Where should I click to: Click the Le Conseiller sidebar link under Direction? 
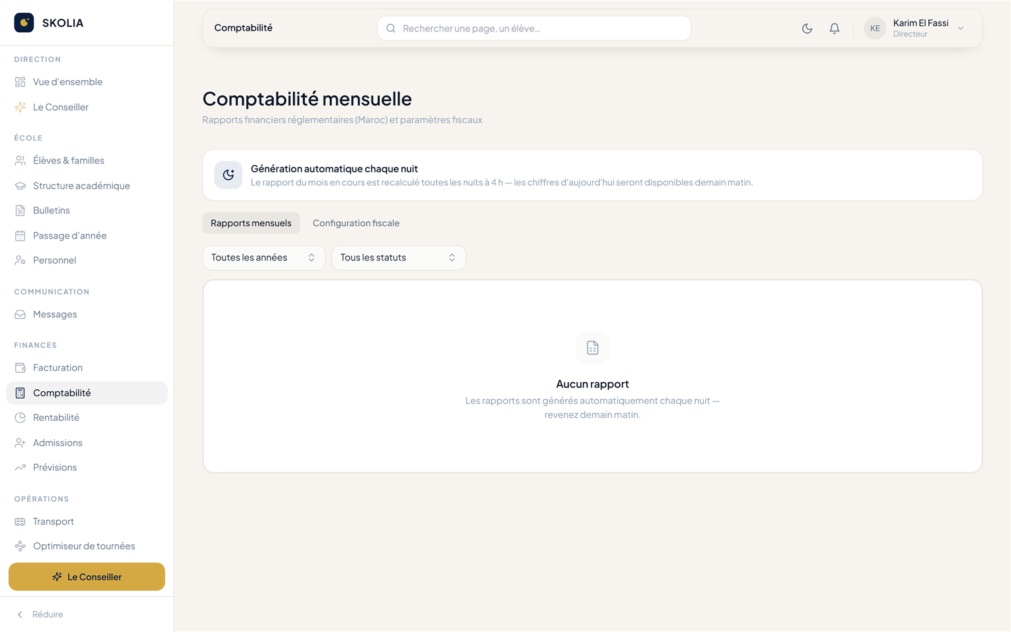coord(87,107)
